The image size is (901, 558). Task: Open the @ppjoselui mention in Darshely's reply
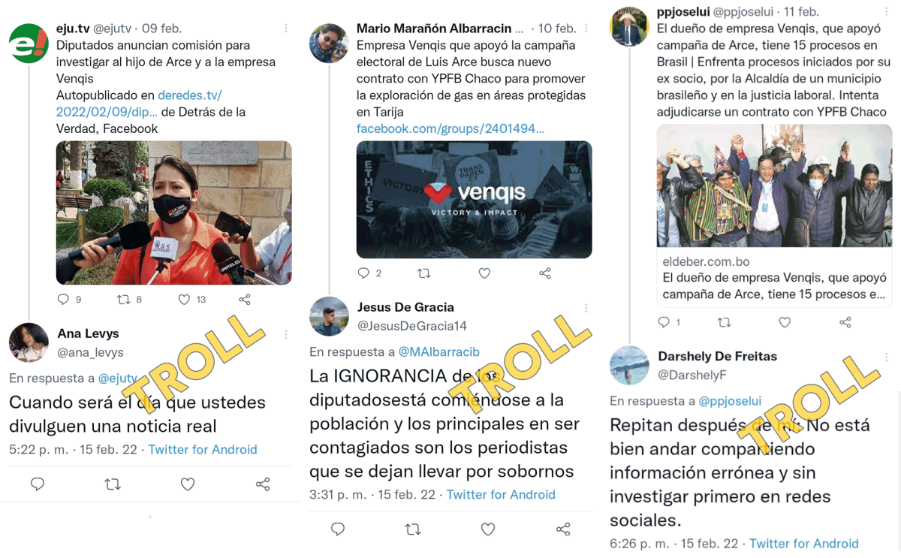pyautogui.click(x=730, y=401)
